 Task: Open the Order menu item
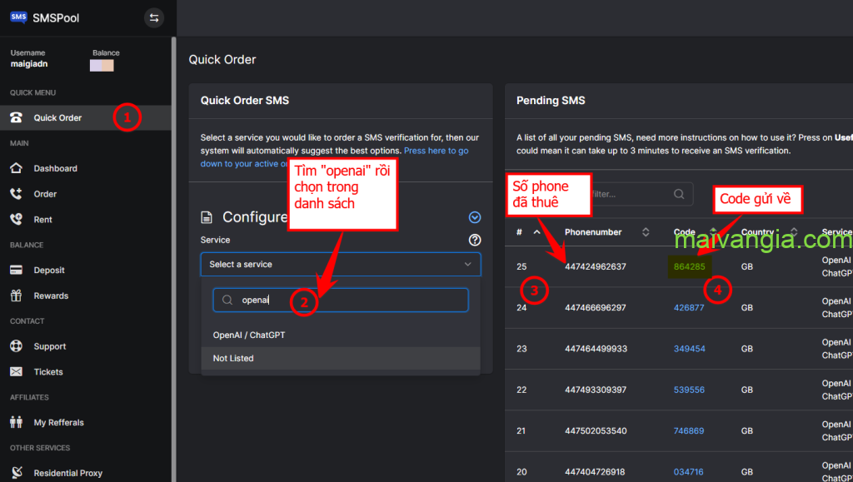coord(45,194)
